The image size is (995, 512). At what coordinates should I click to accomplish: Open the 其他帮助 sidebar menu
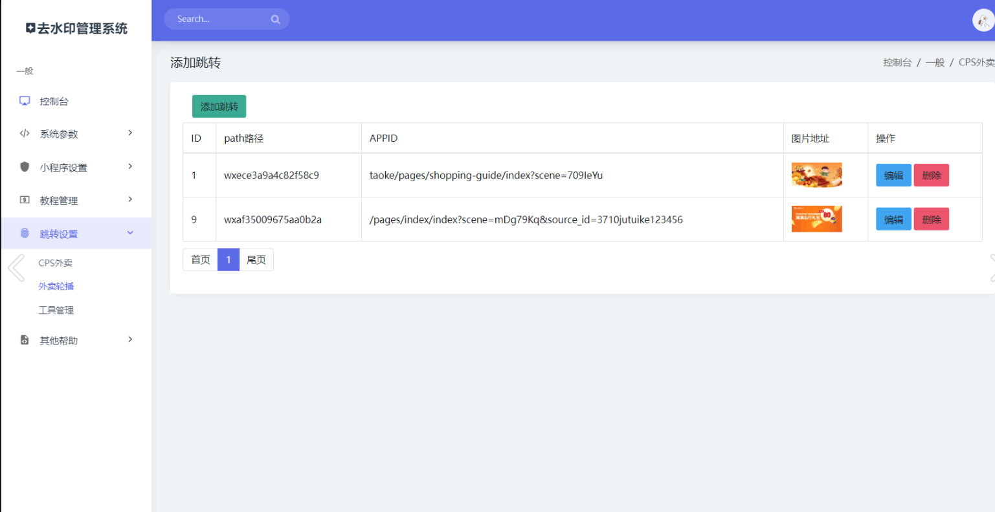click(76, 340)
